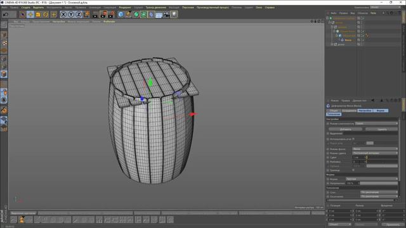The height and width of the screenshot is (228, 406).
Task: Toggle Y axis lock
Action: click(x=71, y=15)
